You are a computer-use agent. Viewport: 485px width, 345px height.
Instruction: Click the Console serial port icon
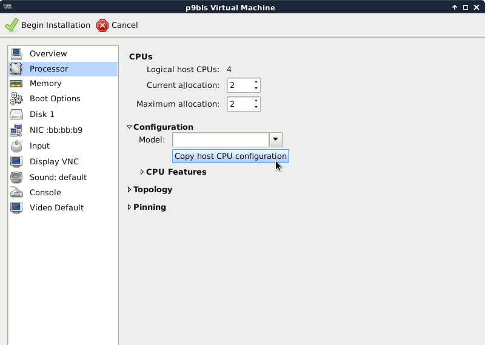(x=16, y=193)
